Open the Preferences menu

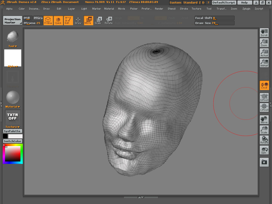coord(146,8)
